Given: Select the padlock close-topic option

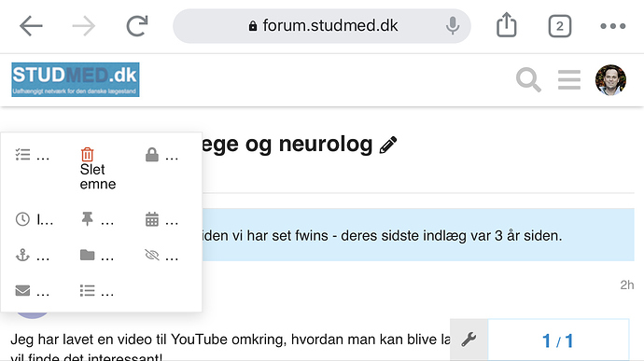Looking at the screenshot, I should coord(161,155).
